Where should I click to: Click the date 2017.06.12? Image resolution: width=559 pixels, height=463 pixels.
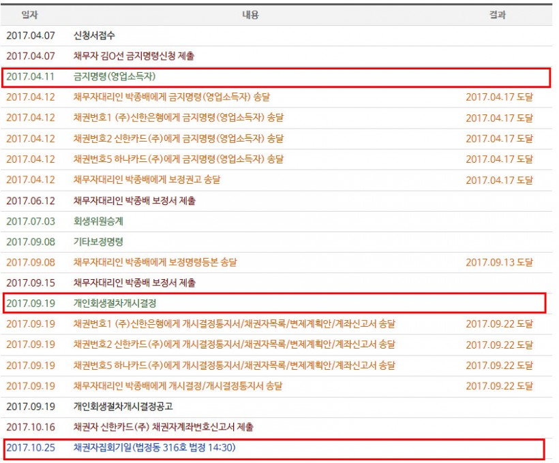pos(30,201)
